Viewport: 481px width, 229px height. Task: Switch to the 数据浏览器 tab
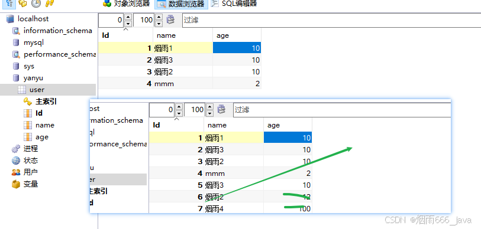(x=181, y=4)
